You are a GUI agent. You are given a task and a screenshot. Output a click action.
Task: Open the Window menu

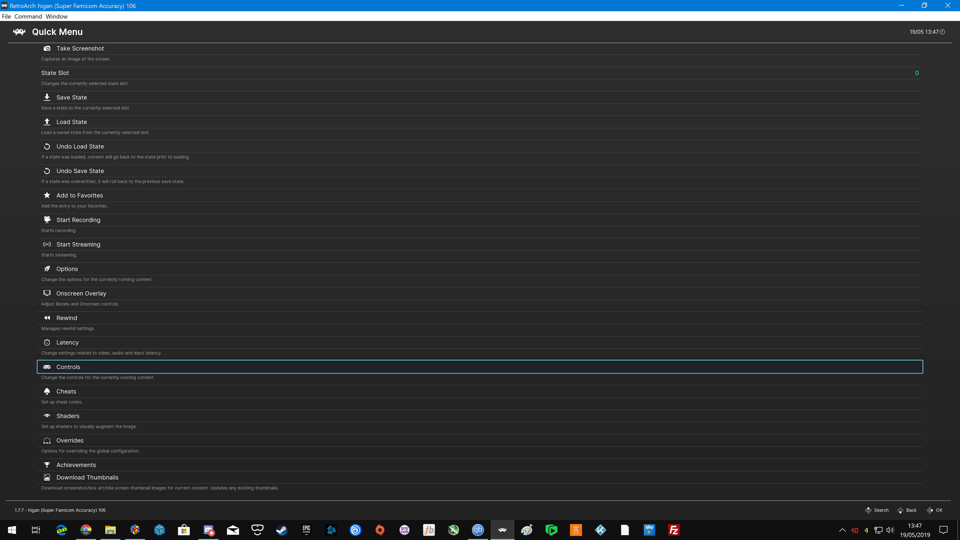pyautogui.click(x=57, y=16)
